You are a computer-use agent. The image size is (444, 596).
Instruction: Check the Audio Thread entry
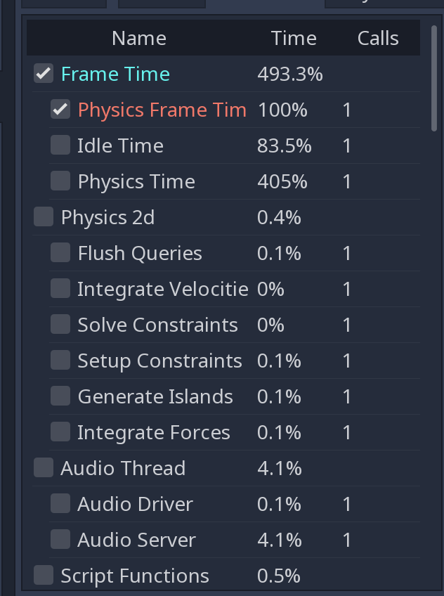coord(43,467)
